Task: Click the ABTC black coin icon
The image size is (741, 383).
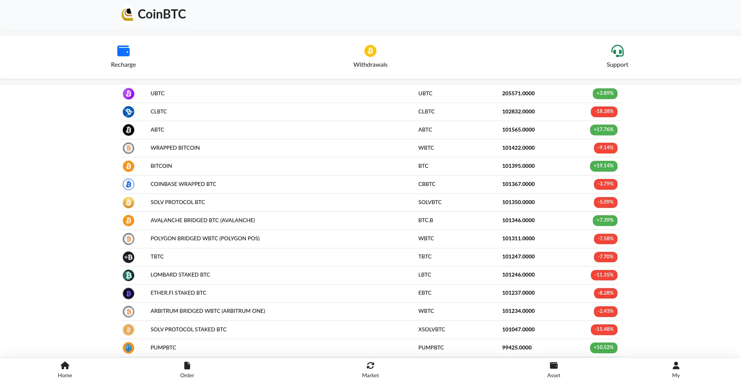Action: pos(129,130)
